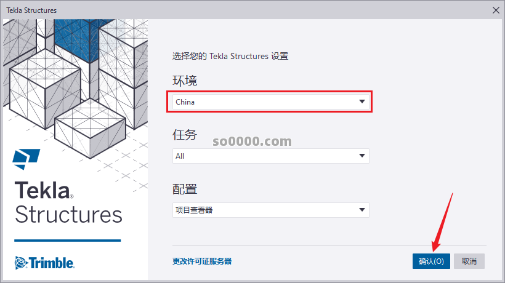Click the 选择您的 Tekla Structures 设置 heading
Screen dimensions: 505x283
(230, 56)
